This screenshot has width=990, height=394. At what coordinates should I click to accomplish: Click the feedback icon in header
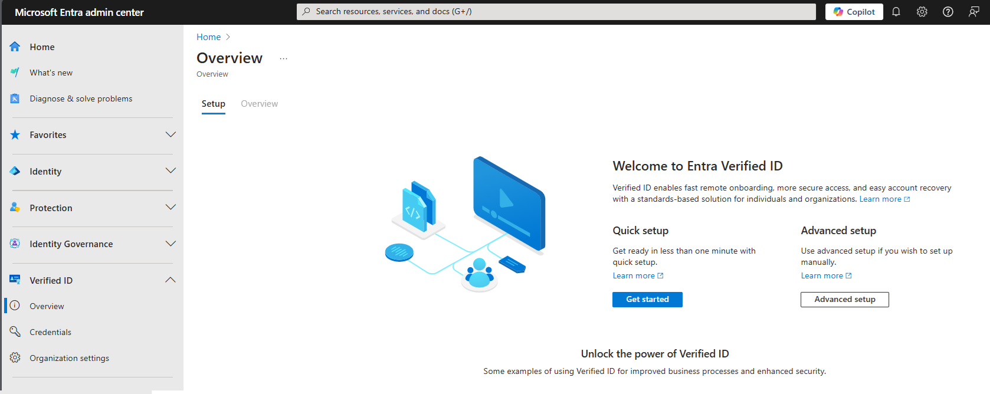(x=974, y=12)
